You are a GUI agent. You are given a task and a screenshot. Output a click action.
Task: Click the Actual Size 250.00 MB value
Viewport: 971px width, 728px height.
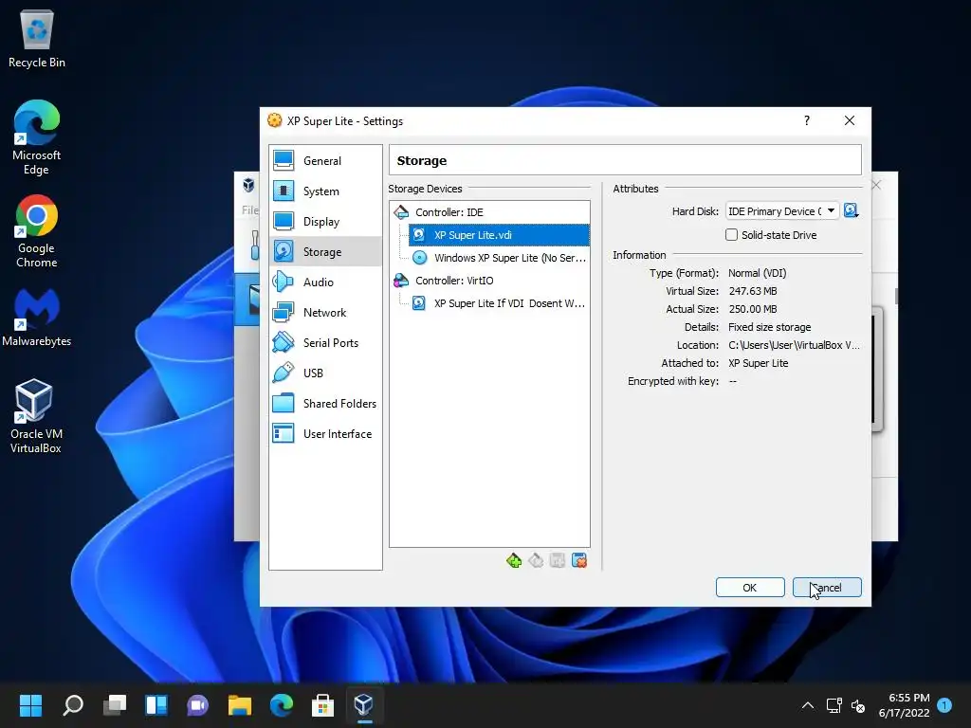752,309
